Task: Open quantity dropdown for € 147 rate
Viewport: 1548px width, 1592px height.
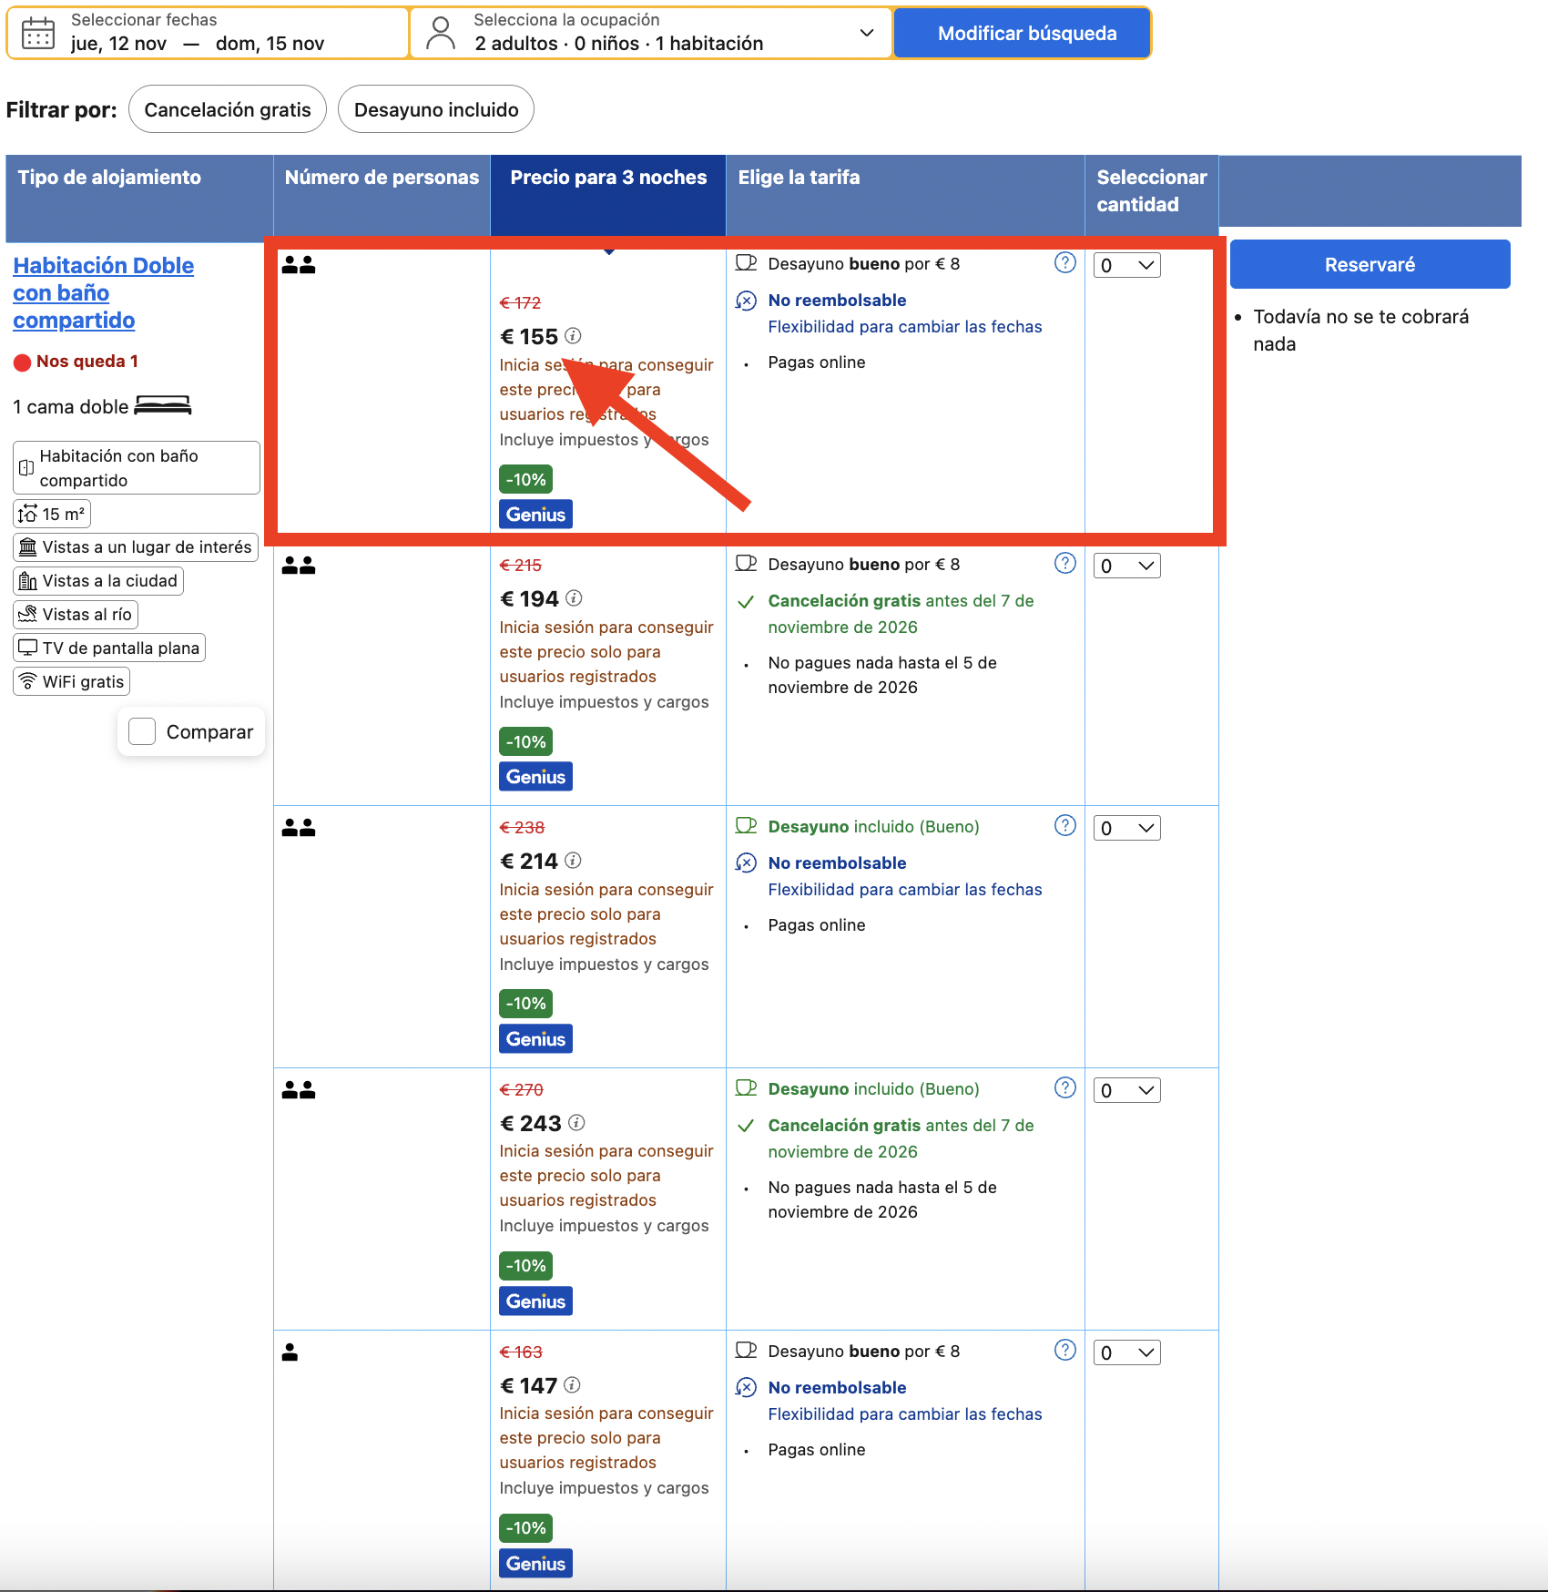Action: pos(1126,1352)
